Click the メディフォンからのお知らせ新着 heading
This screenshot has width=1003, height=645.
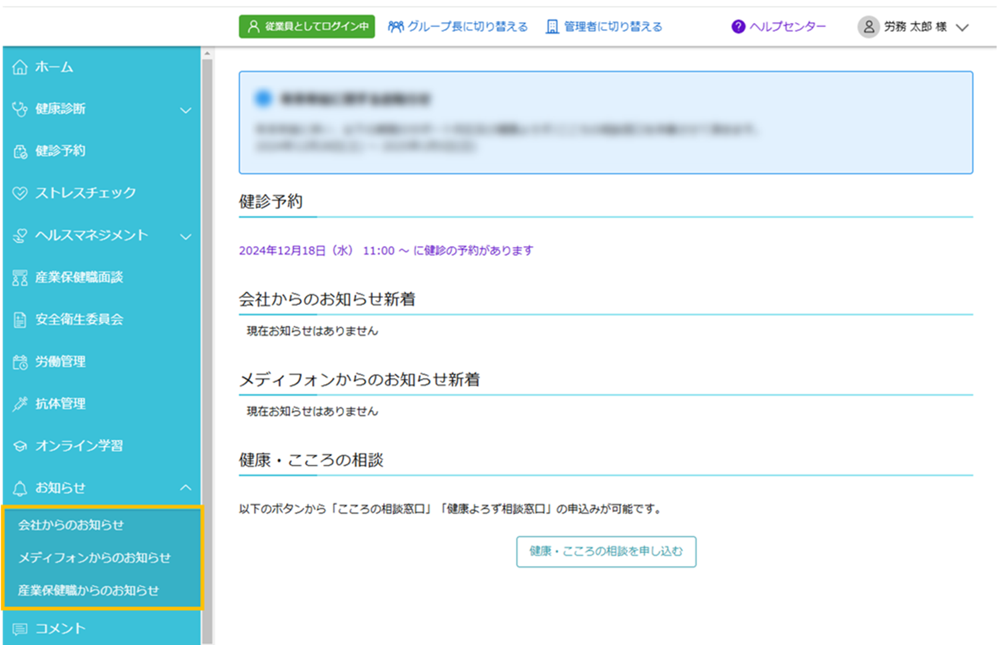360,380
